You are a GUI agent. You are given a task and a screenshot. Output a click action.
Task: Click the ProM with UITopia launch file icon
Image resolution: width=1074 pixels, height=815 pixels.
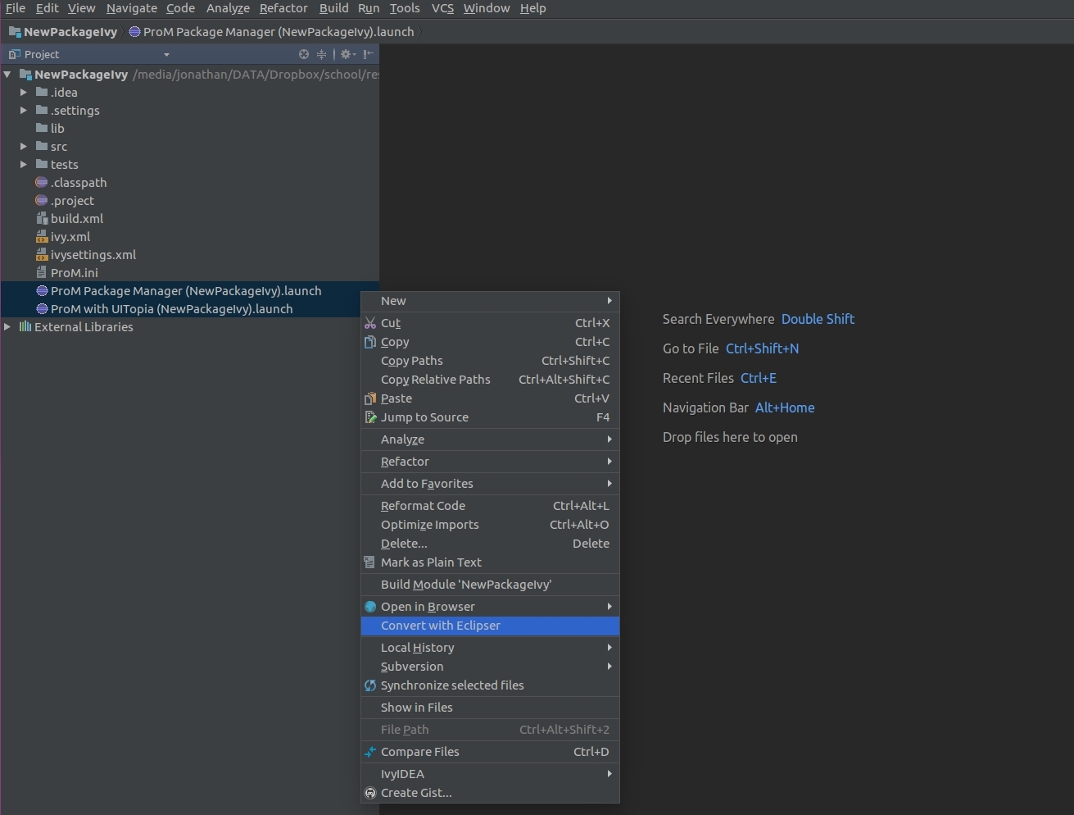click(42, 308)
